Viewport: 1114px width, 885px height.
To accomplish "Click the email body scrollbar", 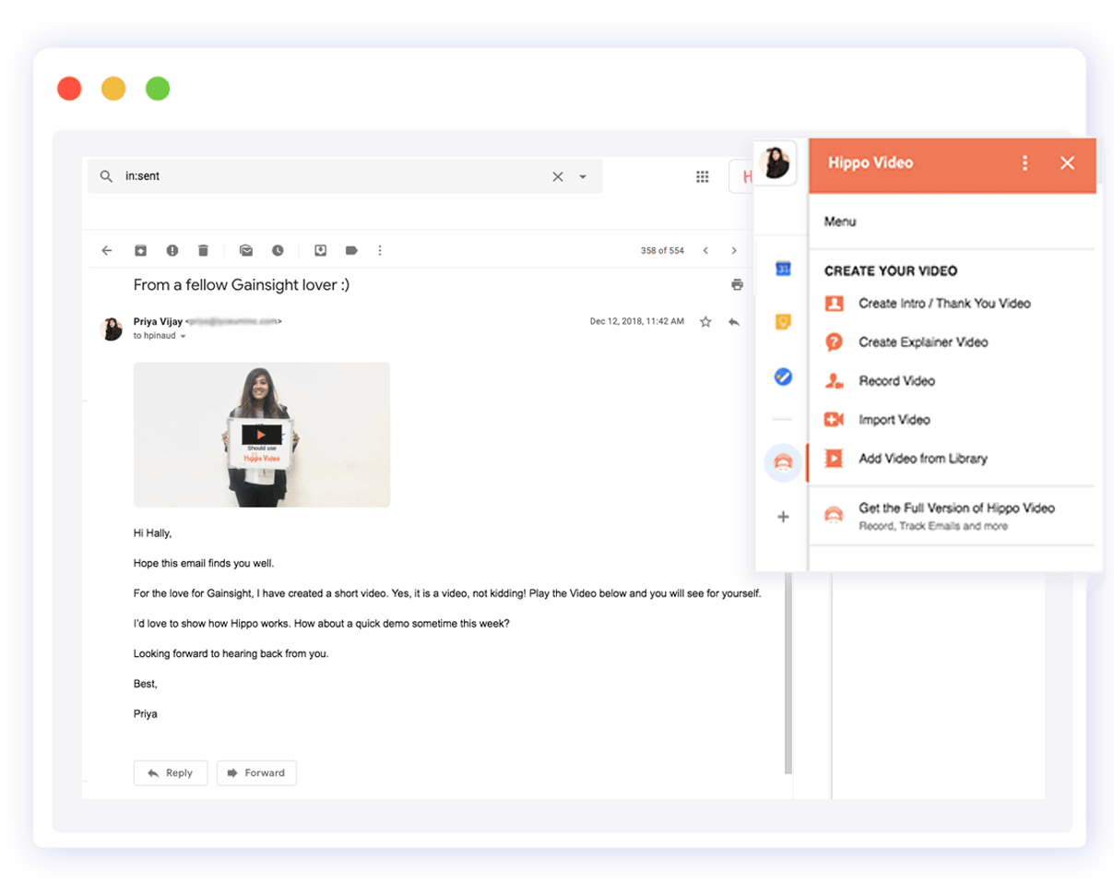I will pyautogui.click(x=788, y=674).
